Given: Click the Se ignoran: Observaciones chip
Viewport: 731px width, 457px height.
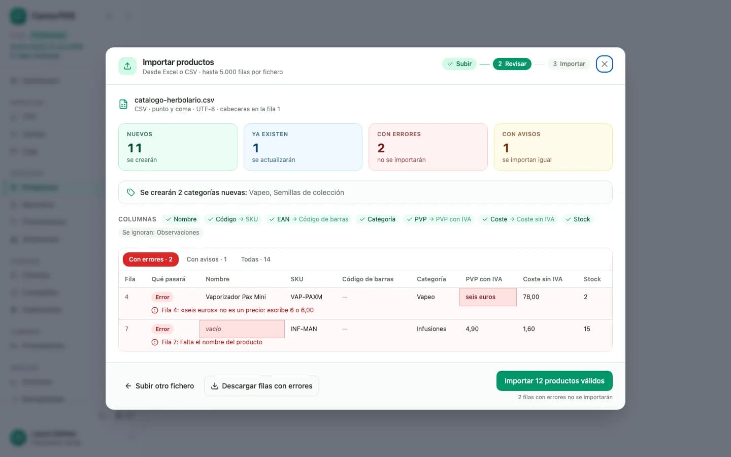Looking at the screenshot, I should [x=161, y=233].
